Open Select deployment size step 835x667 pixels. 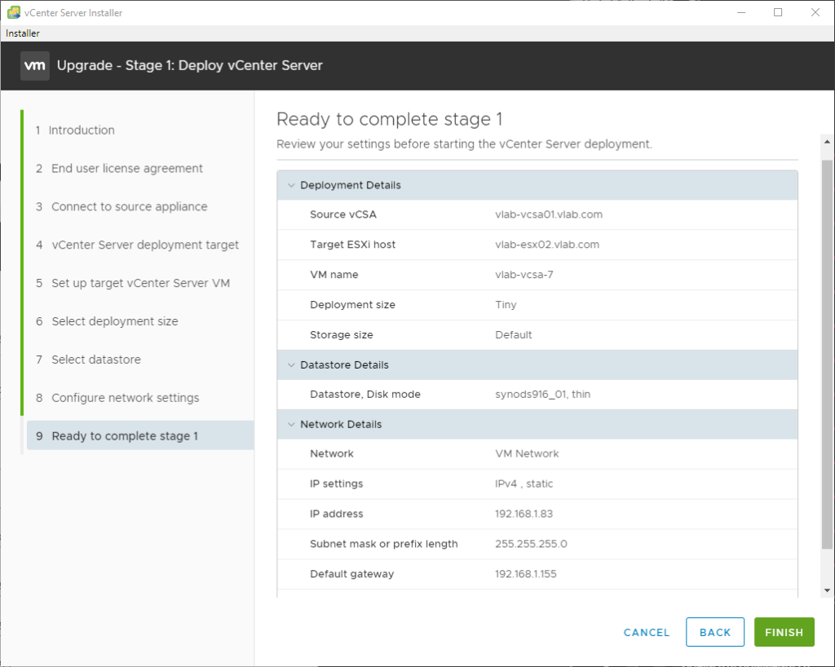(107, 321)
